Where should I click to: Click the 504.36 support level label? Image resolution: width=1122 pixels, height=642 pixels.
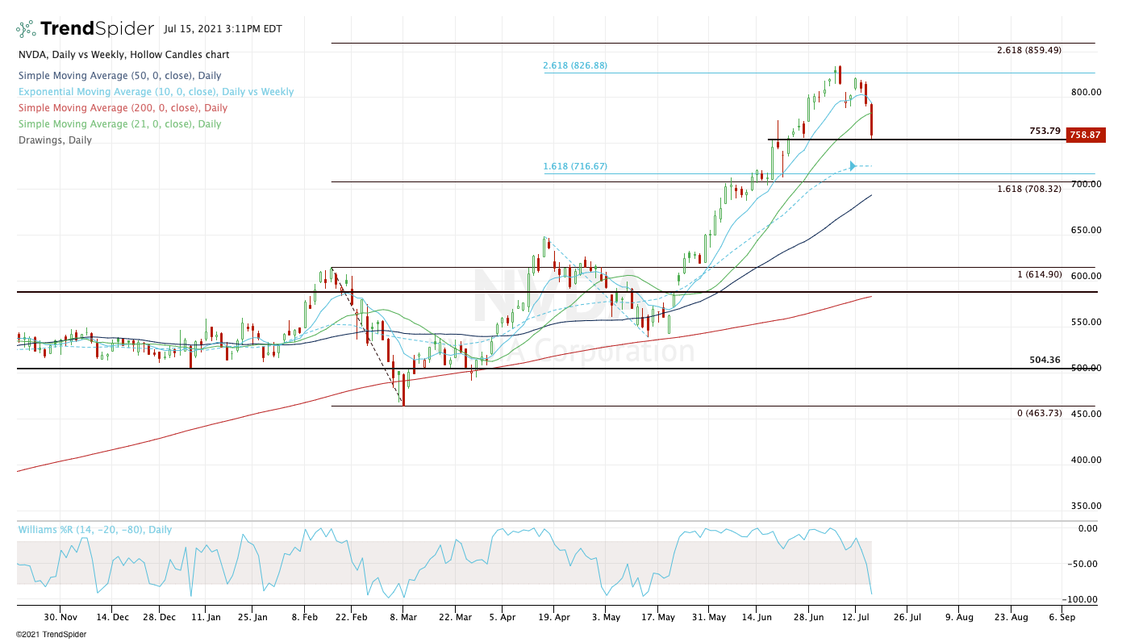click(1045, 360)
